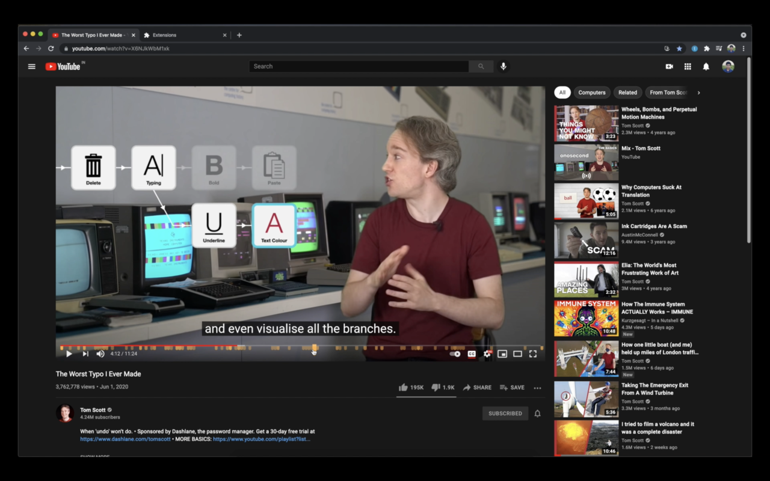Open the notifications bell in the header
The width and height of the screenshot is (770, 481).
706,67
